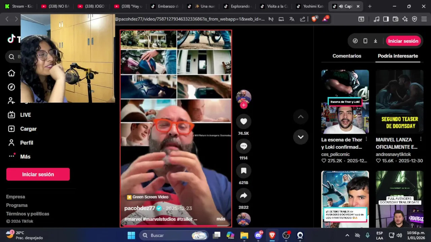The height and width of the screenshot is (242, 431).
Task: Open the weather widget showing 20°C
Action: point(25,235)
